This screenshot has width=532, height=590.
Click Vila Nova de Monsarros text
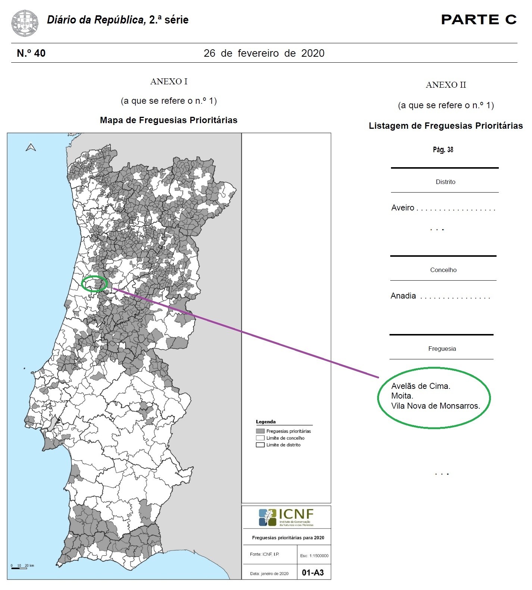[x=435, y=406]
